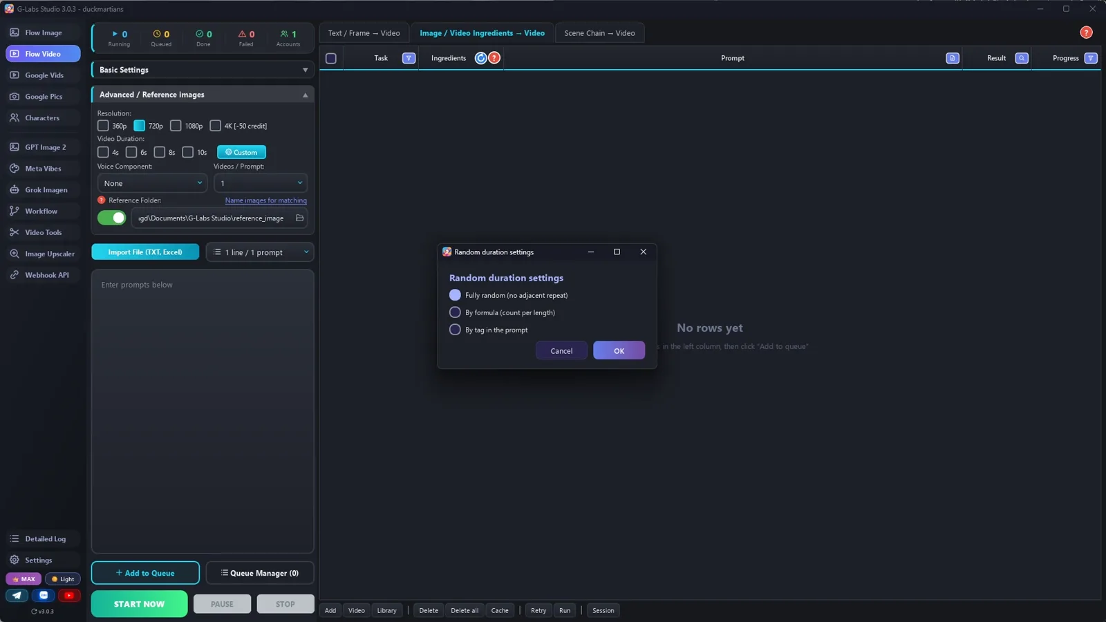Click the Result column search icon
Screen dimensions: 1106x622
[x=1022, y=58]
